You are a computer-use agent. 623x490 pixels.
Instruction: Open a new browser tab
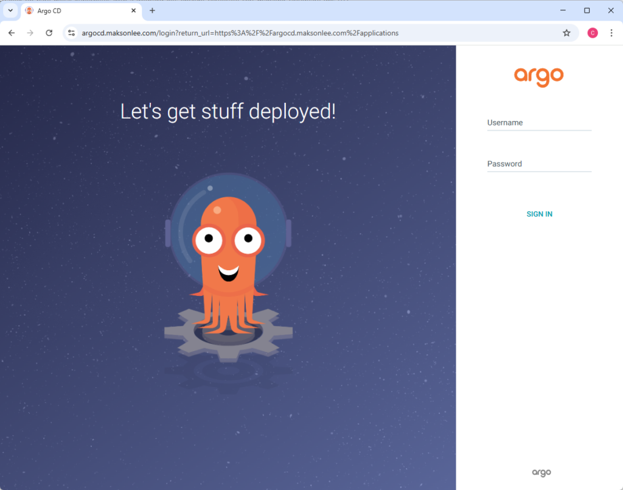(152, 11)
